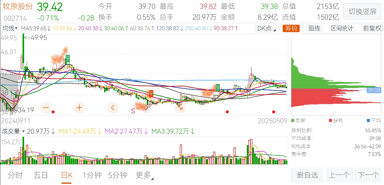Image resolution: width=384 pixels, height=185 pixels.
Task: Click the 切换竖屏 button
Action: pyautogui.click(x=363, y=12)
